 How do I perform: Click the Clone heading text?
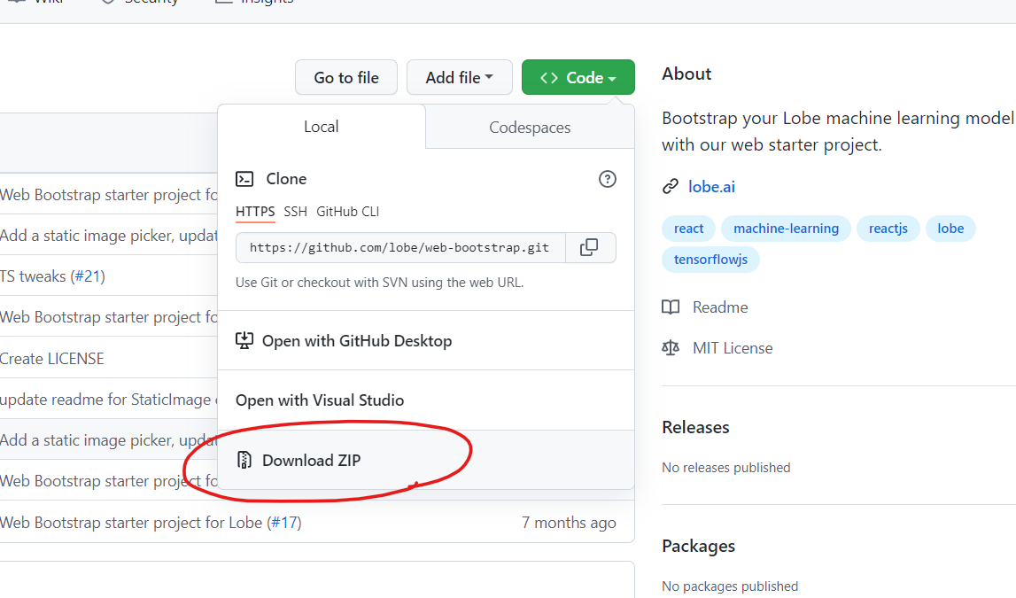(x=286, y=179)
